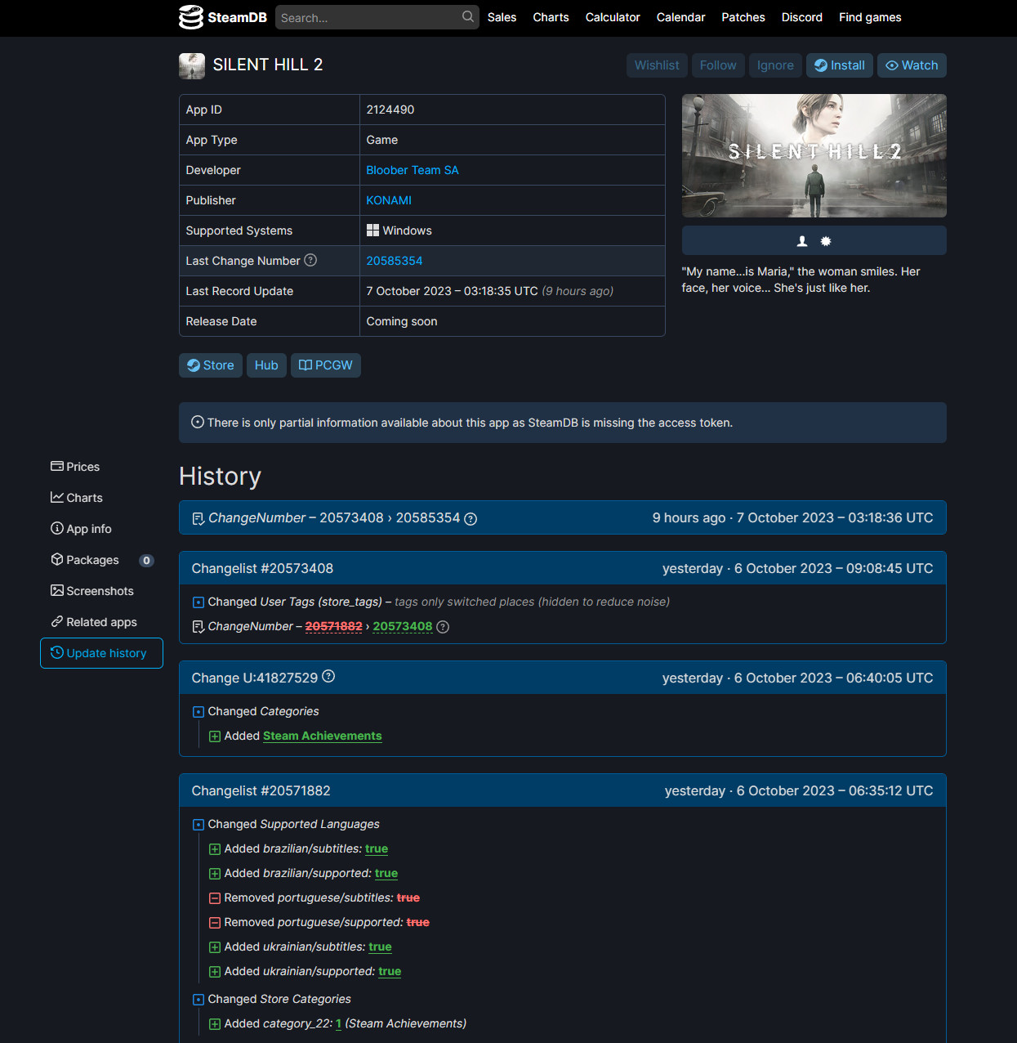Click the Follow button

pyautogui.click(x=718, y=65)
